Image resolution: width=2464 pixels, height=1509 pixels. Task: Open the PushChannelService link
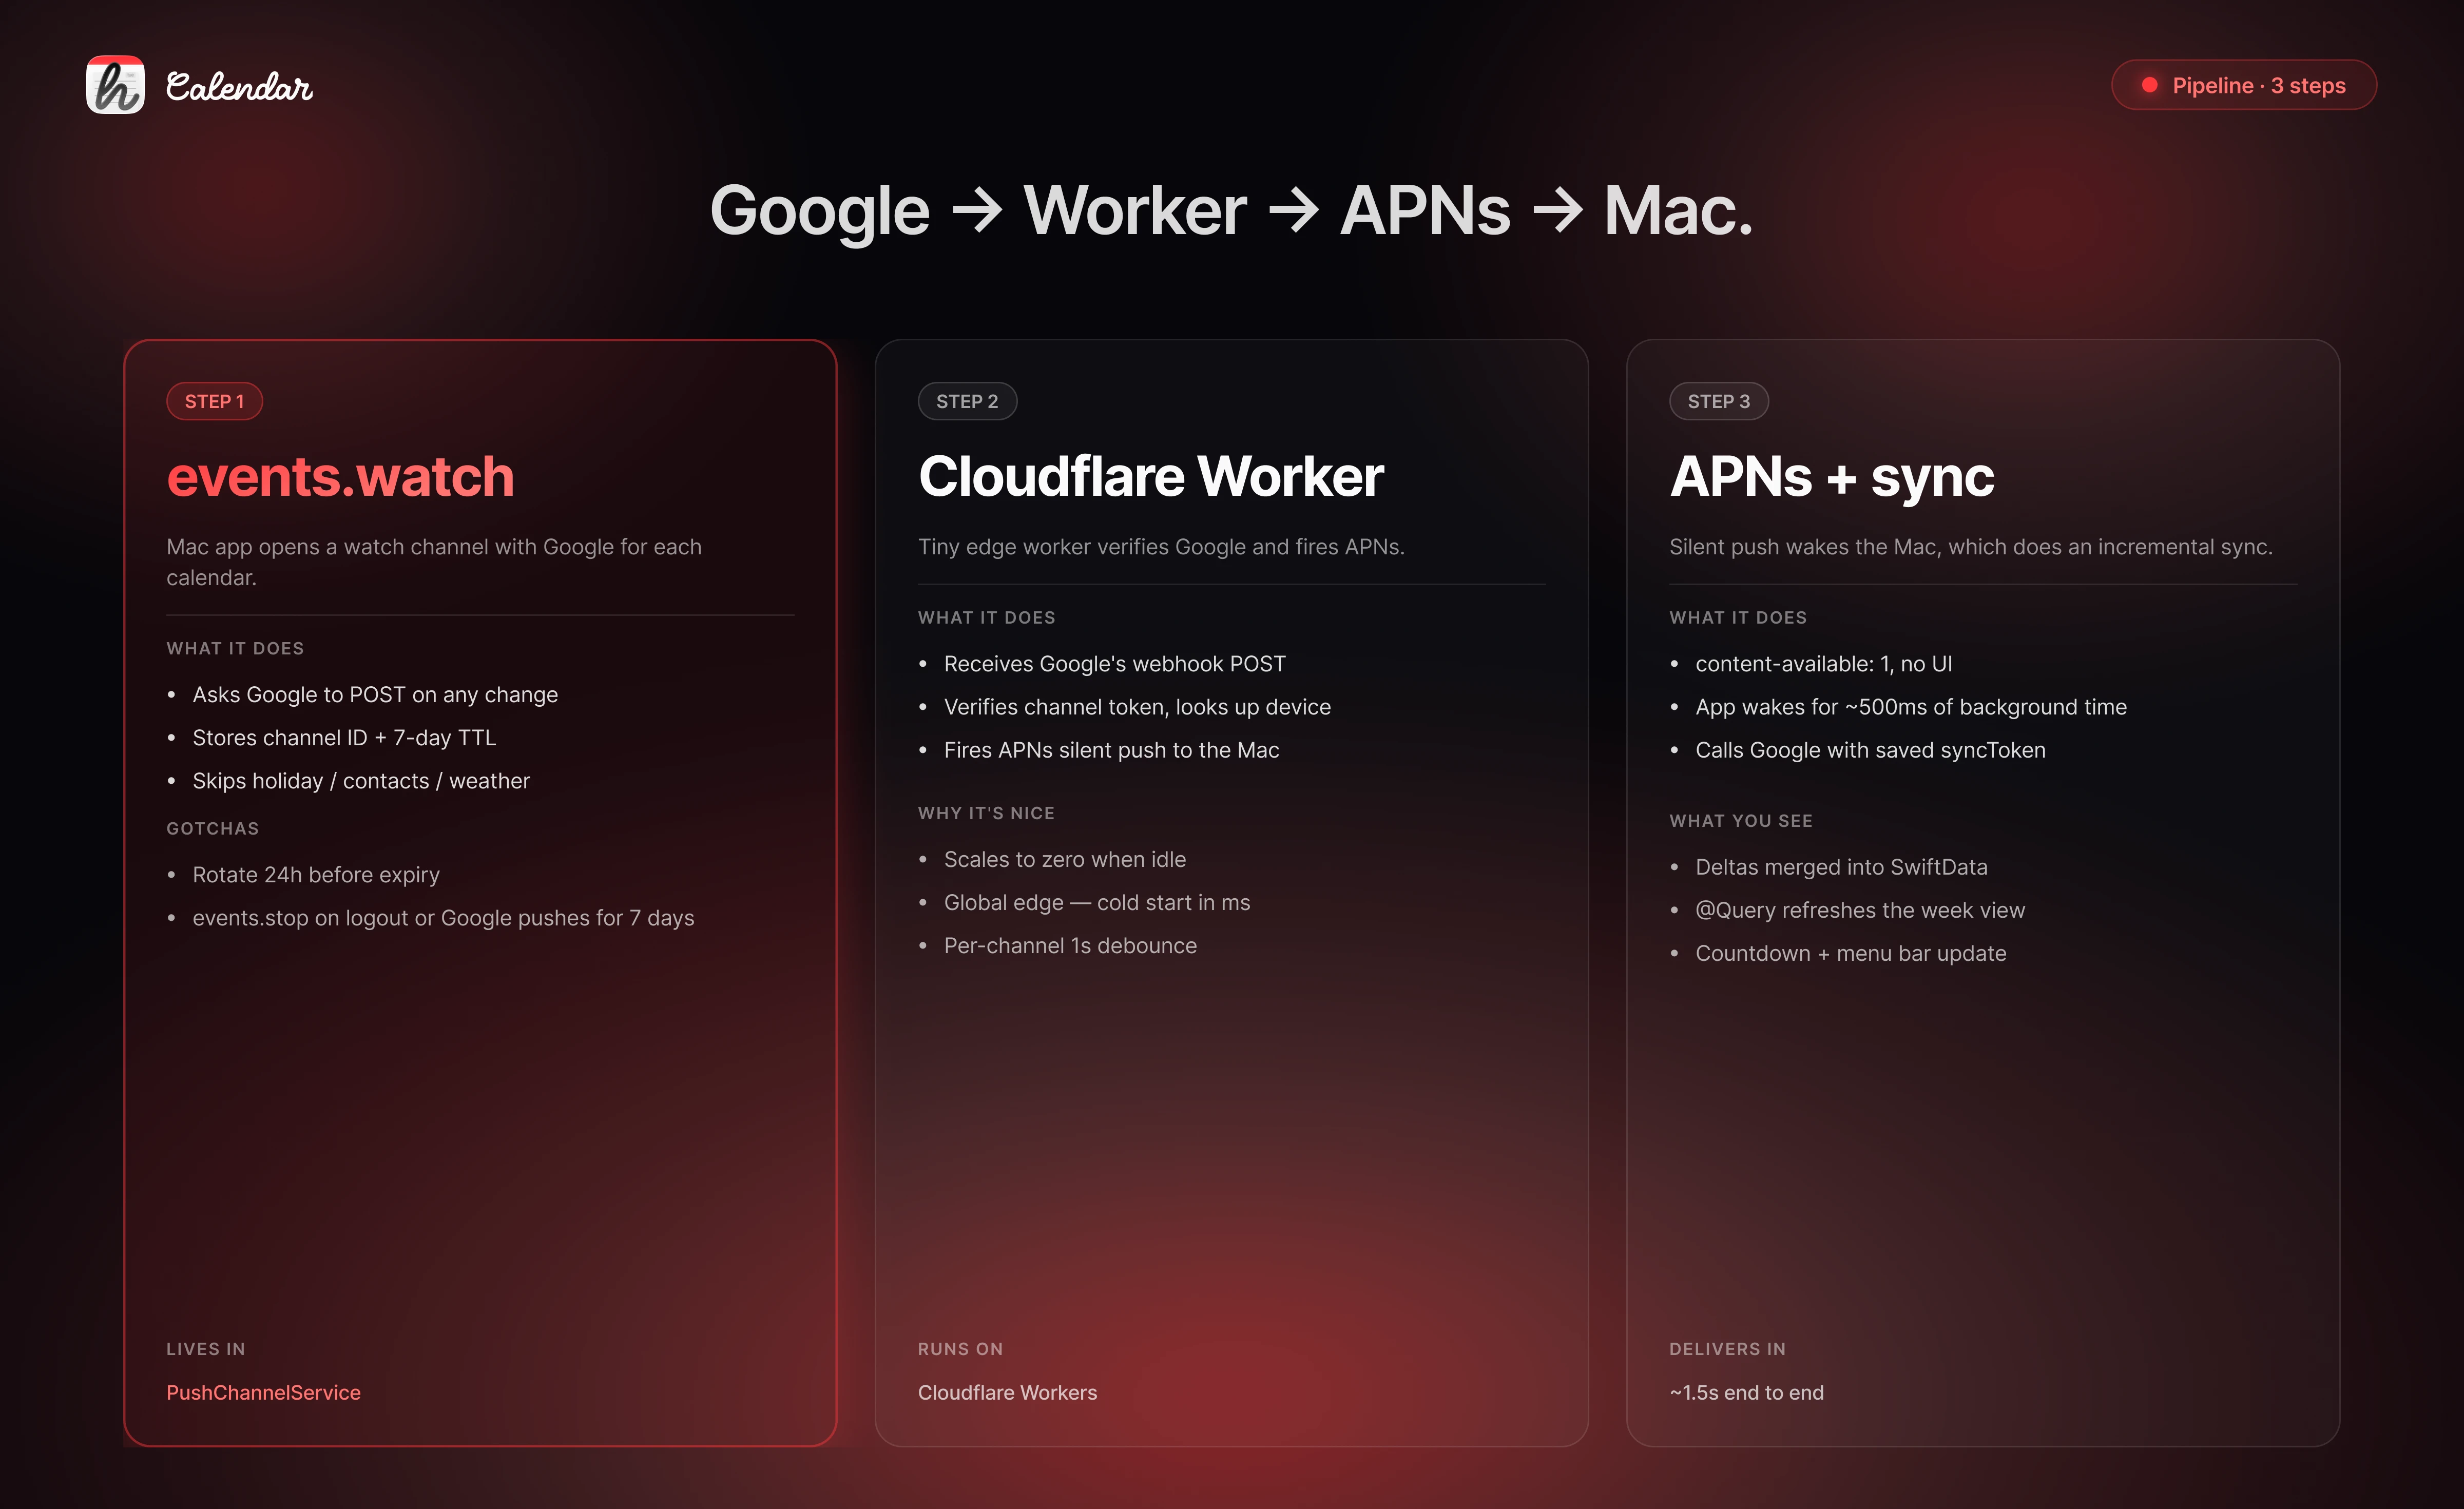(263, 1392)
